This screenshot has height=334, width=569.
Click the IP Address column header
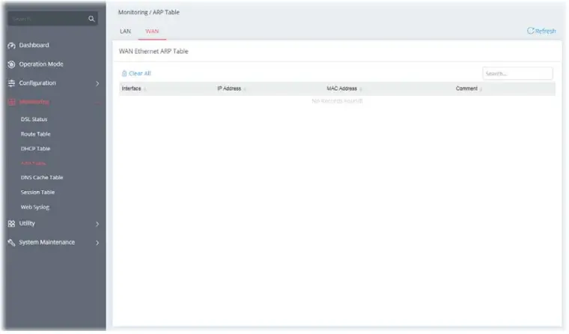point(229,88)
